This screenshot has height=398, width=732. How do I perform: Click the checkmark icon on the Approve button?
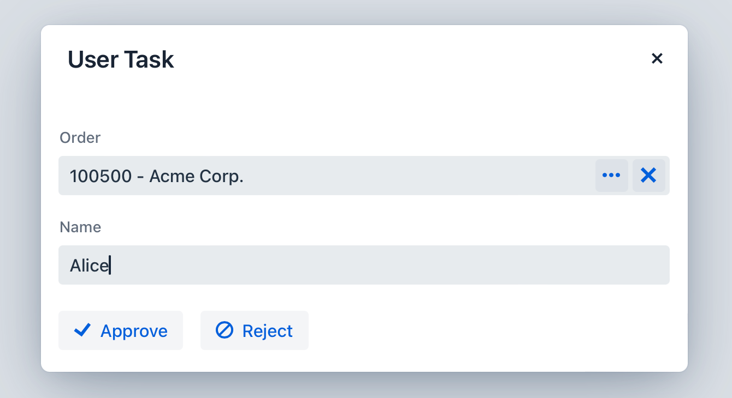(82, 330)
